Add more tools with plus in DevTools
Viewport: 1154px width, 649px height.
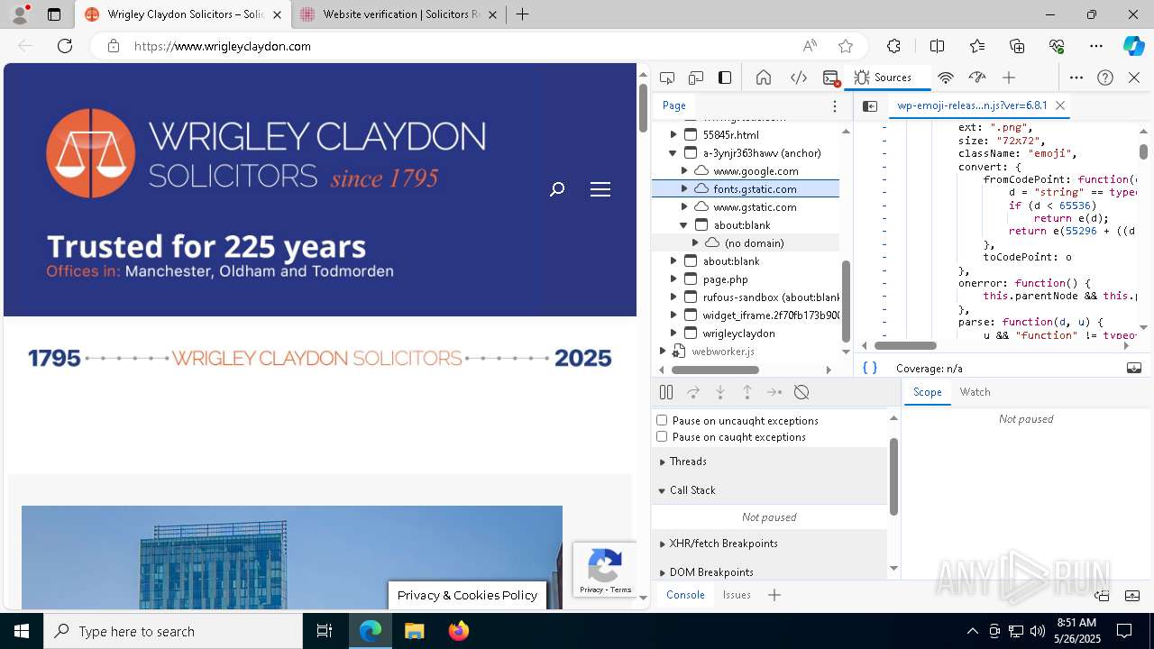[1009, 78]
